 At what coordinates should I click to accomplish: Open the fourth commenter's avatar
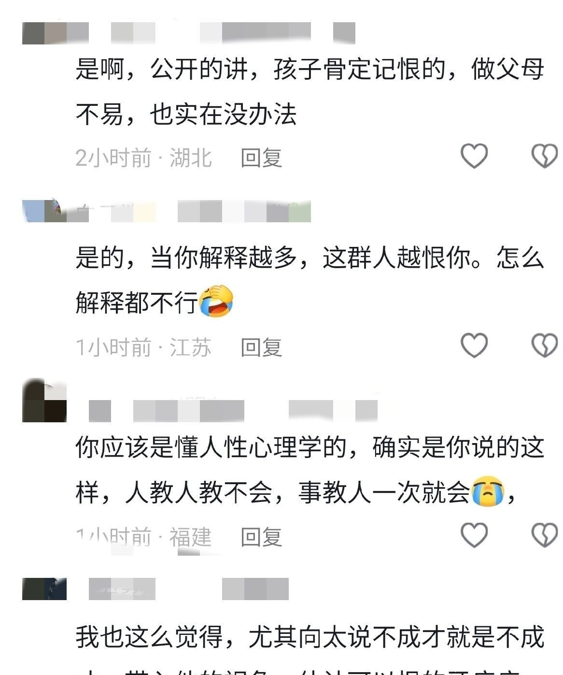click(x=44, y=589)
